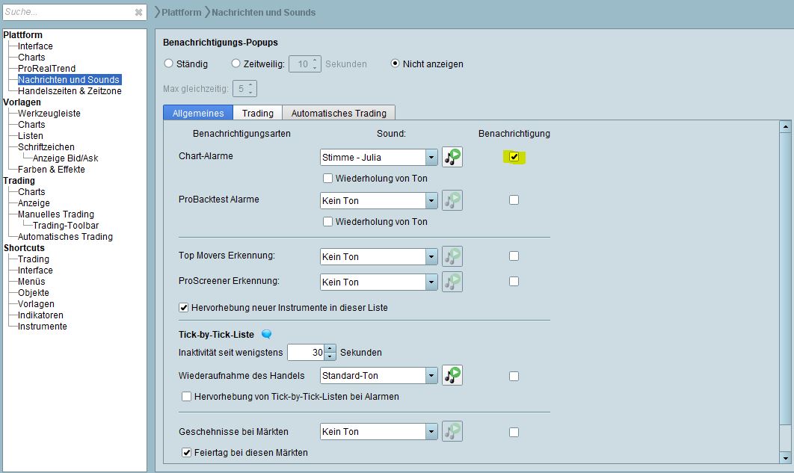Open the ProBacktest Alarme sound dropdown
The width and height of the screenshot is (794, 473).
(x=431, y=201)
